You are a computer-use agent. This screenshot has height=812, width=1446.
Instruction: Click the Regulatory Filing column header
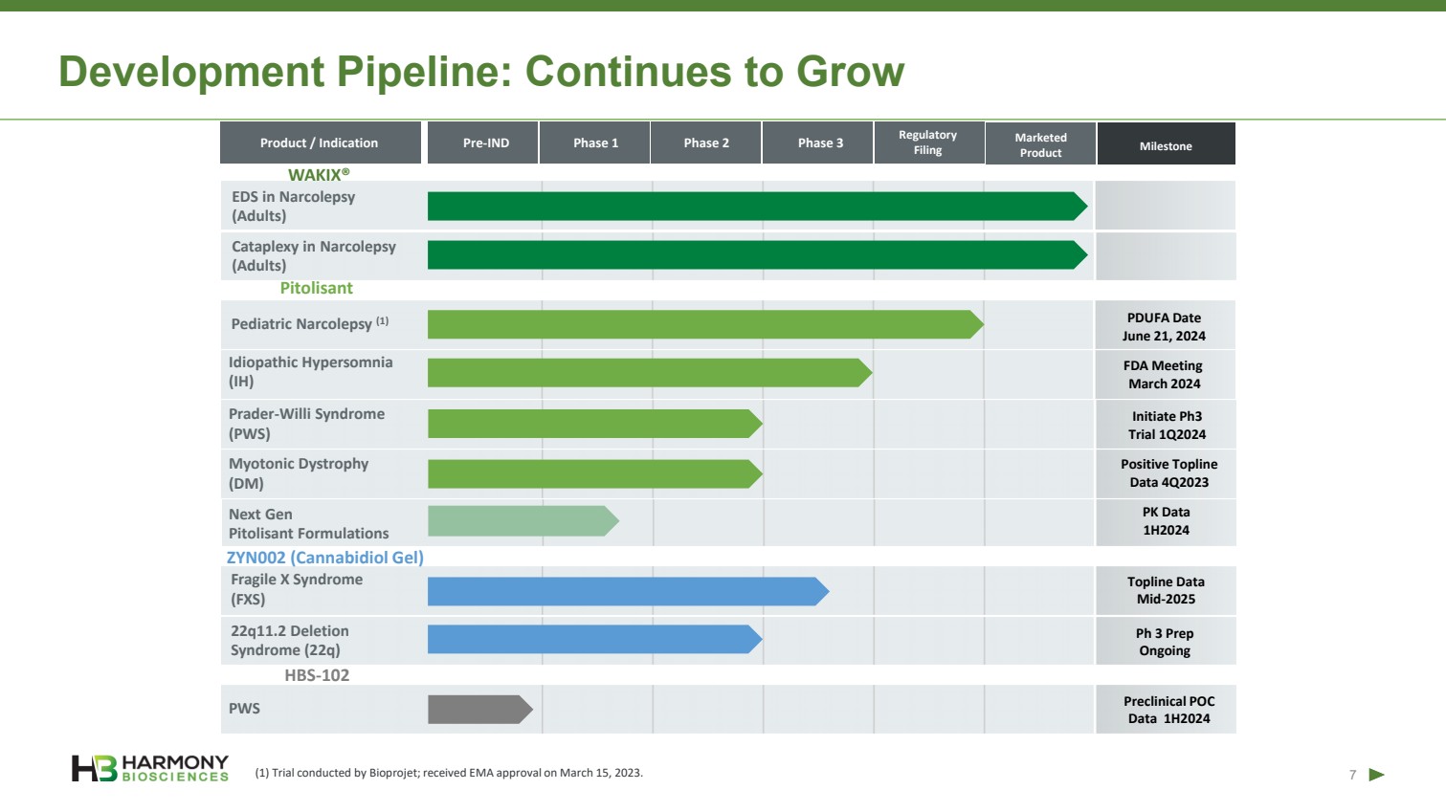(x=927, y=143)
